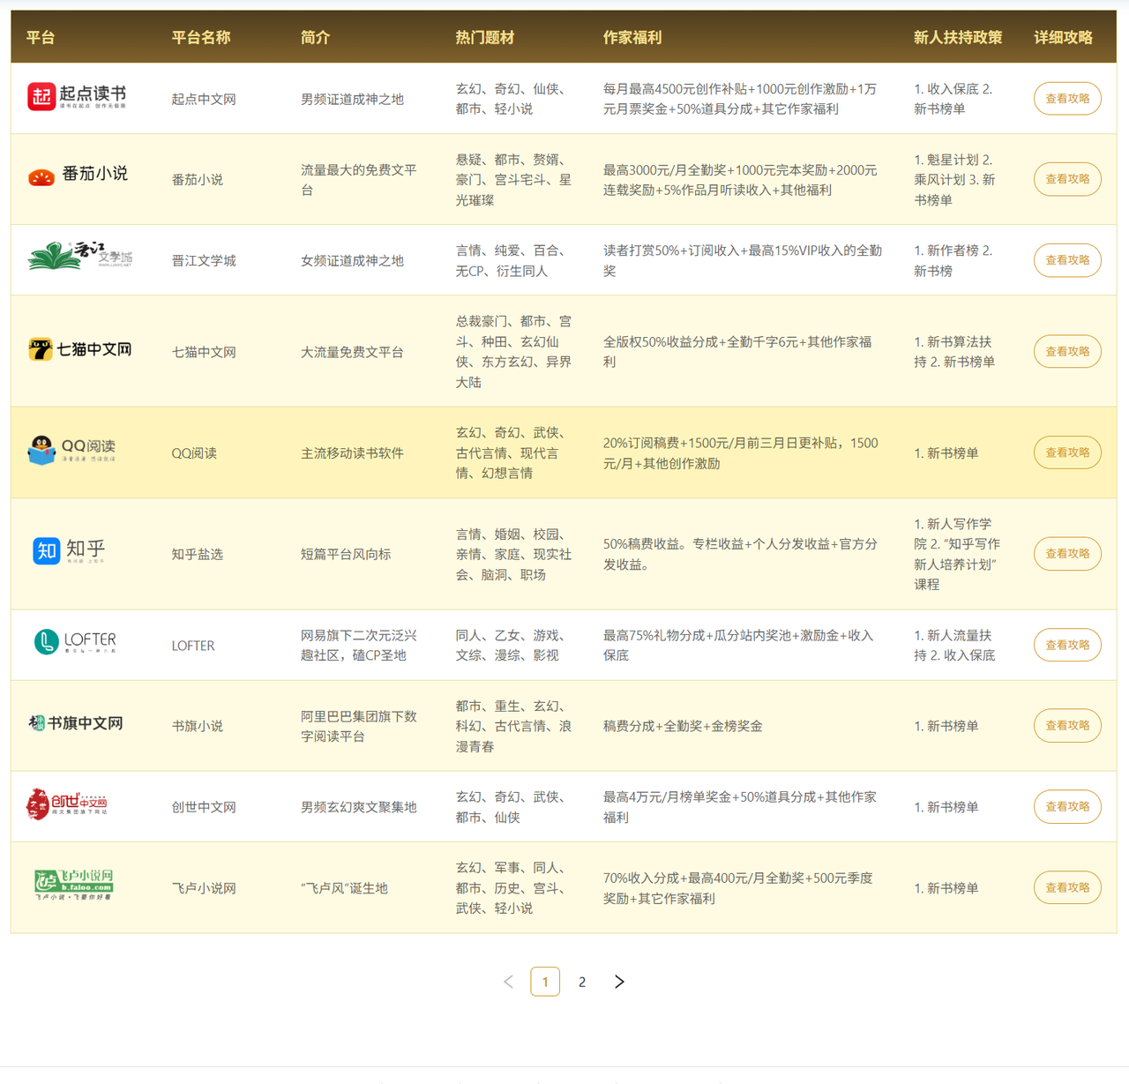
Task: Click intro text 阿里巴巴集团旗下数字阅读平台
Action: (359, 725)
